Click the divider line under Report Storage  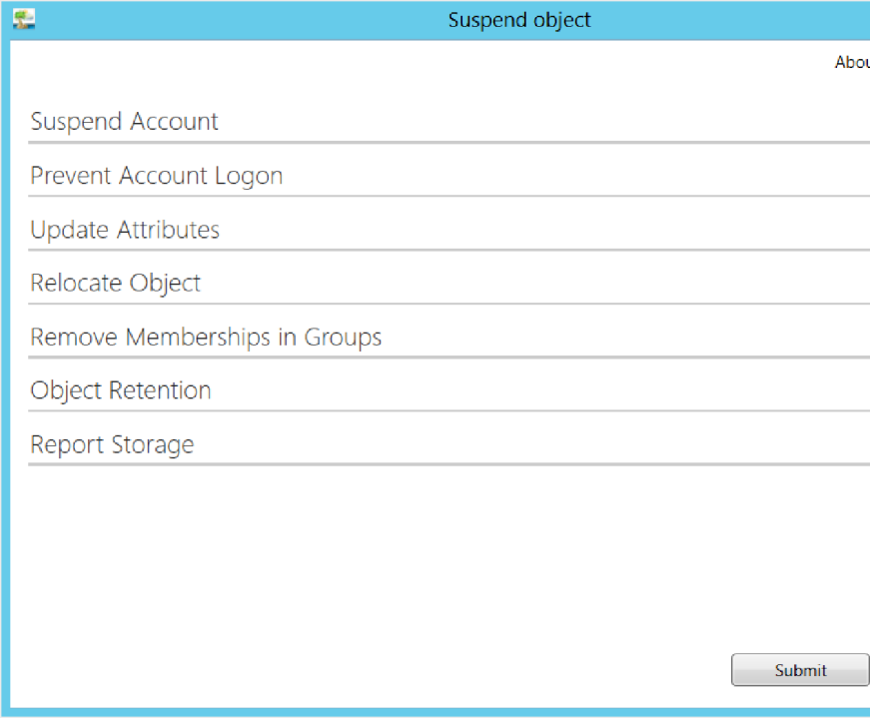(x=448, y=464)
